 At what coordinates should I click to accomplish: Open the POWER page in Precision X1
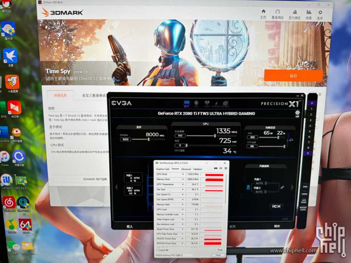coord(216,104)
